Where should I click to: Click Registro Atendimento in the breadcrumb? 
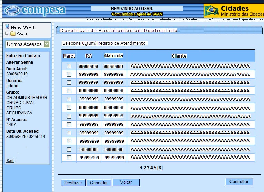(x=163, y=19)
